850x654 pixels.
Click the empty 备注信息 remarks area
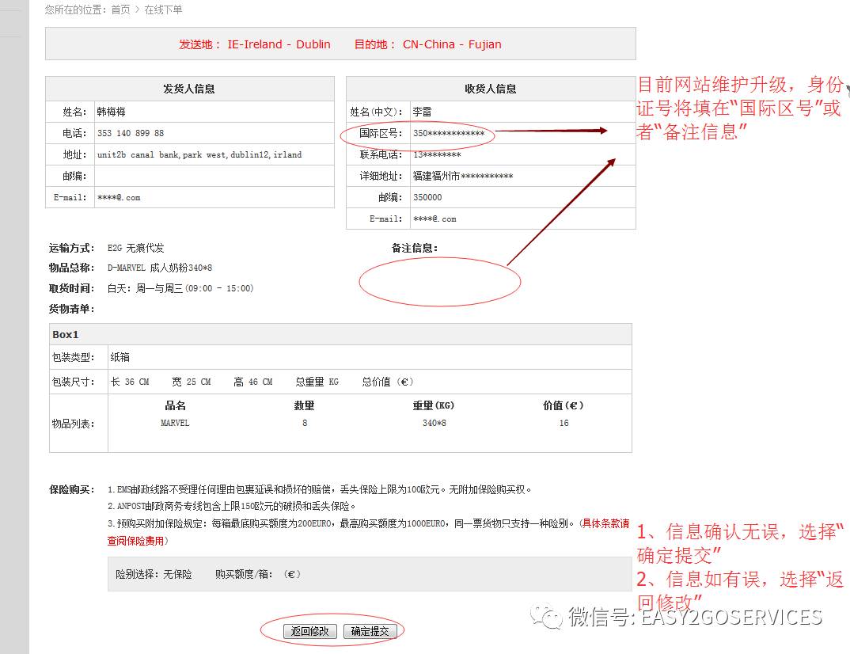tap(440, 281)
